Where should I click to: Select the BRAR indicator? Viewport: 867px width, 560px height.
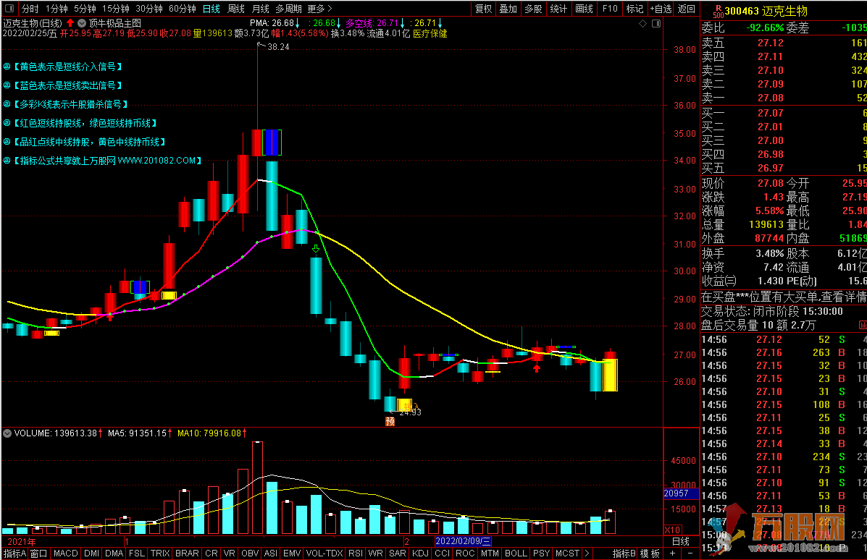(x=187, y=553)
